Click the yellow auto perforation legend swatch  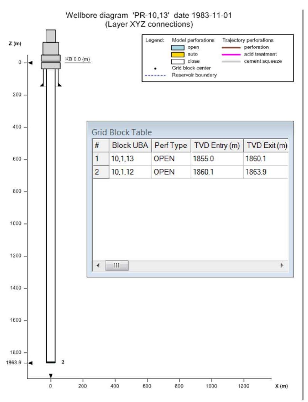[178, 54]
